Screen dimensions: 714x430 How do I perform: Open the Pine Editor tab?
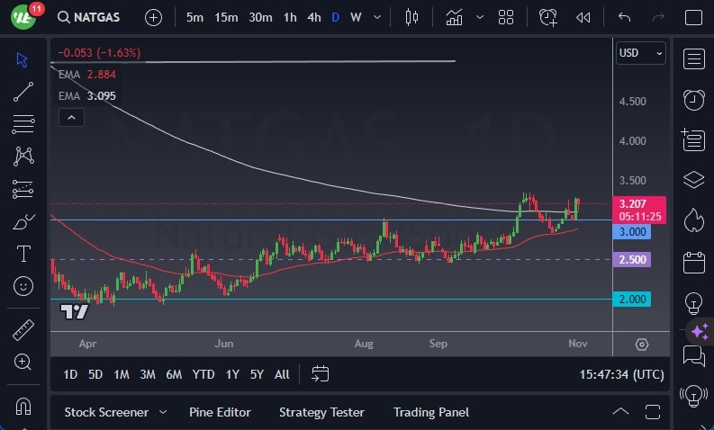tap(220, 412)
